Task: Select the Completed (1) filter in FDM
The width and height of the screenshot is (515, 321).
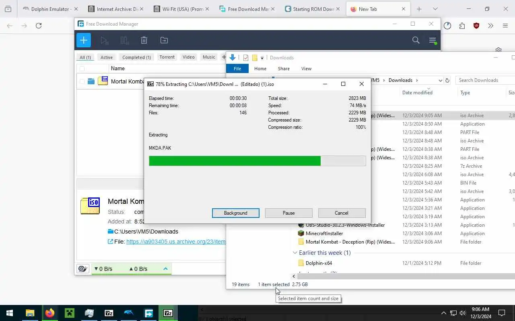Action: (x=136, y=57)
